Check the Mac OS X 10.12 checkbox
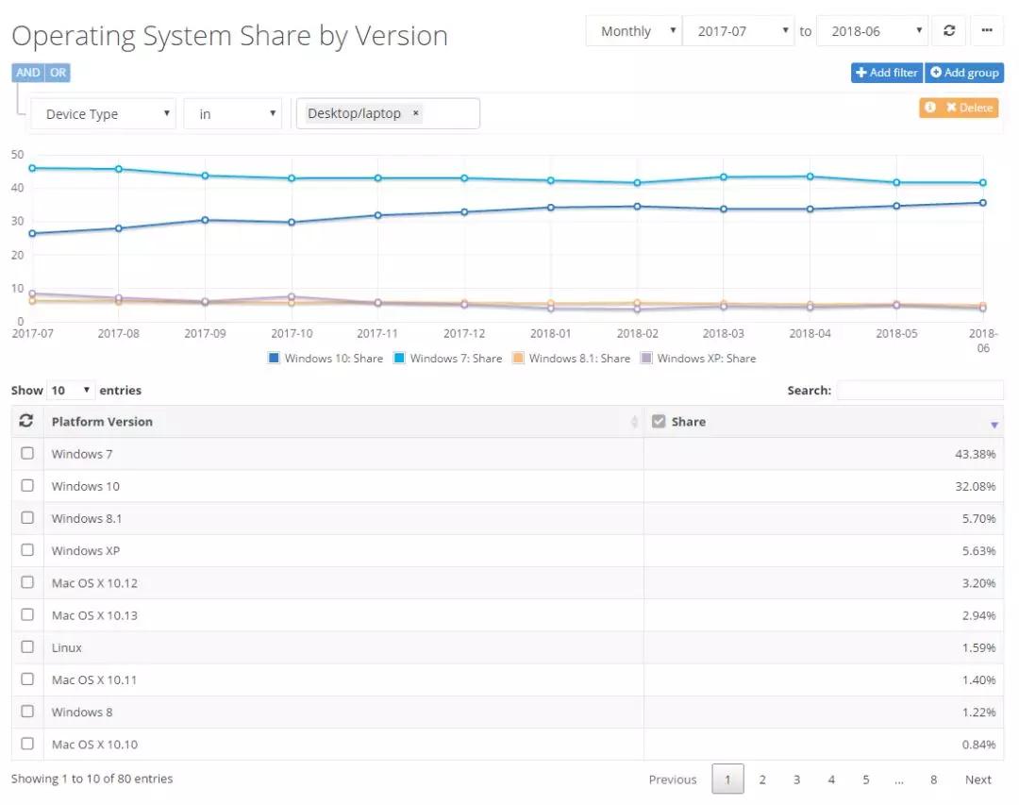The width and height of the screenshot is (1019, 805). point(27,582)
